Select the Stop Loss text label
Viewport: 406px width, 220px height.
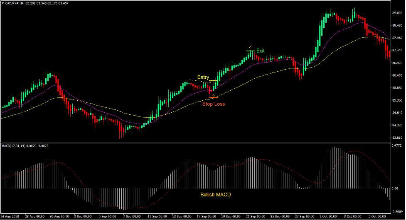click(x=213, y=104)
